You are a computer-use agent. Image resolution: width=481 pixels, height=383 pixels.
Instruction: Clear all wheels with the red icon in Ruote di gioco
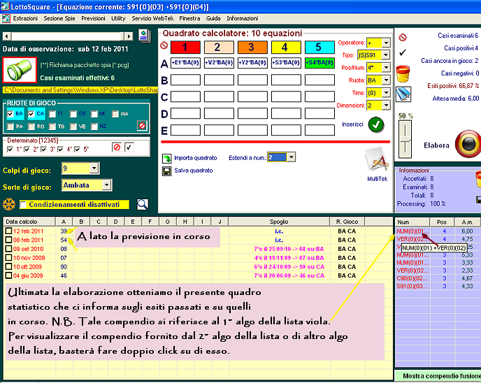tap(142, 126)
